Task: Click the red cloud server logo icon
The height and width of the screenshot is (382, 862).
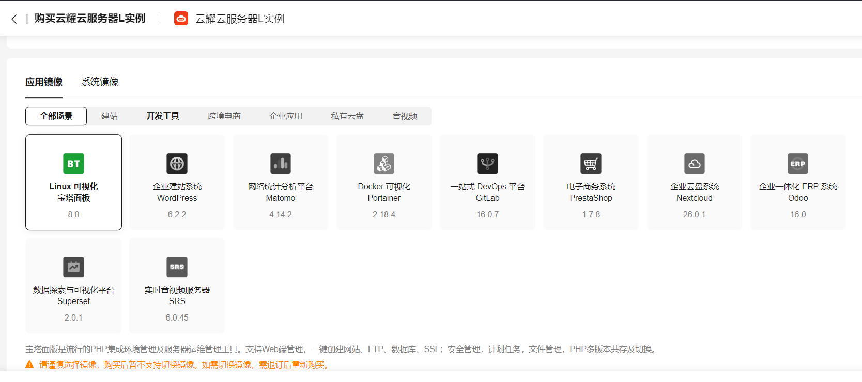Action: point(181,19)
